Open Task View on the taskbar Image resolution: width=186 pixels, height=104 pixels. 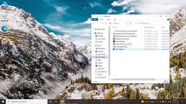(56, 101)
